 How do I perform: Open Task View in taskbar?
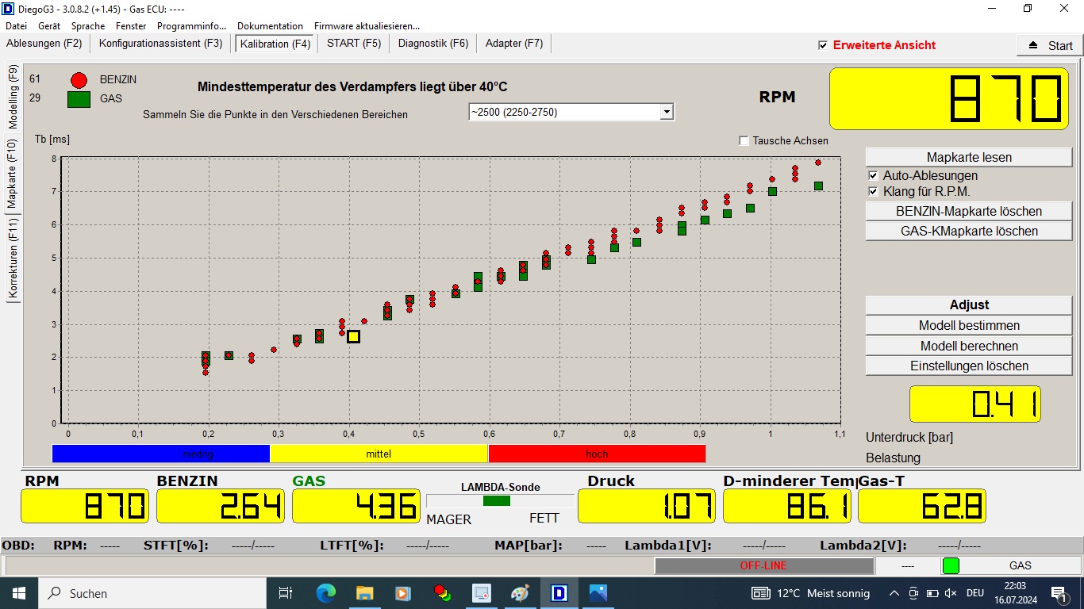(x=286, y=593)
